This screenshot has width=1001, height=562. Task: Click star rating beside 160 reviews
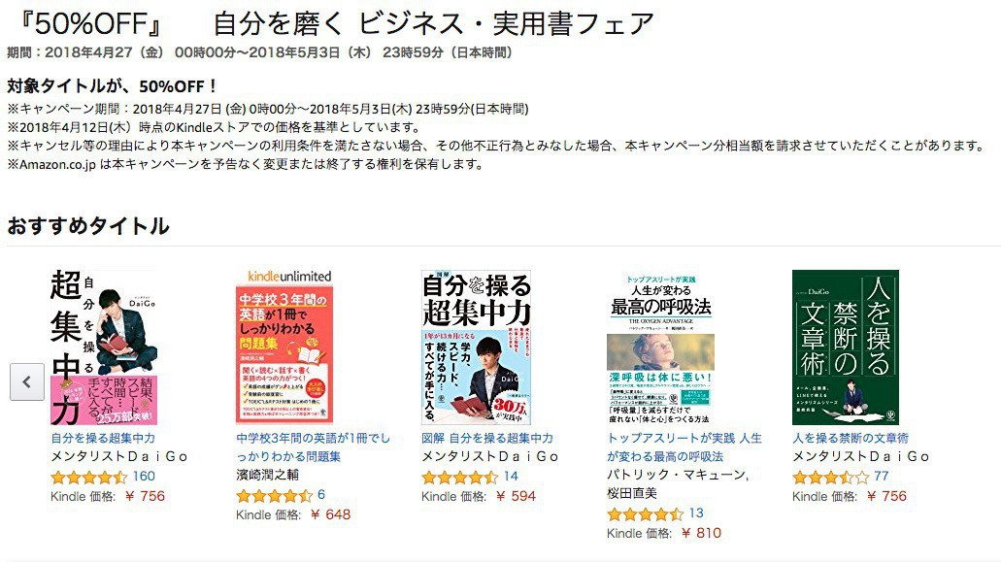(x=89, y=477)
